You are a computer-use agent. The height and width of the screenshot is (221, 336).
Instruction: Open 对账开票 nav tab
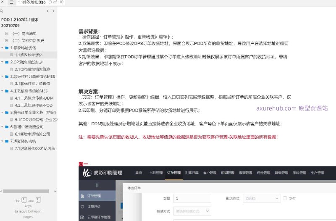point(192,173)
